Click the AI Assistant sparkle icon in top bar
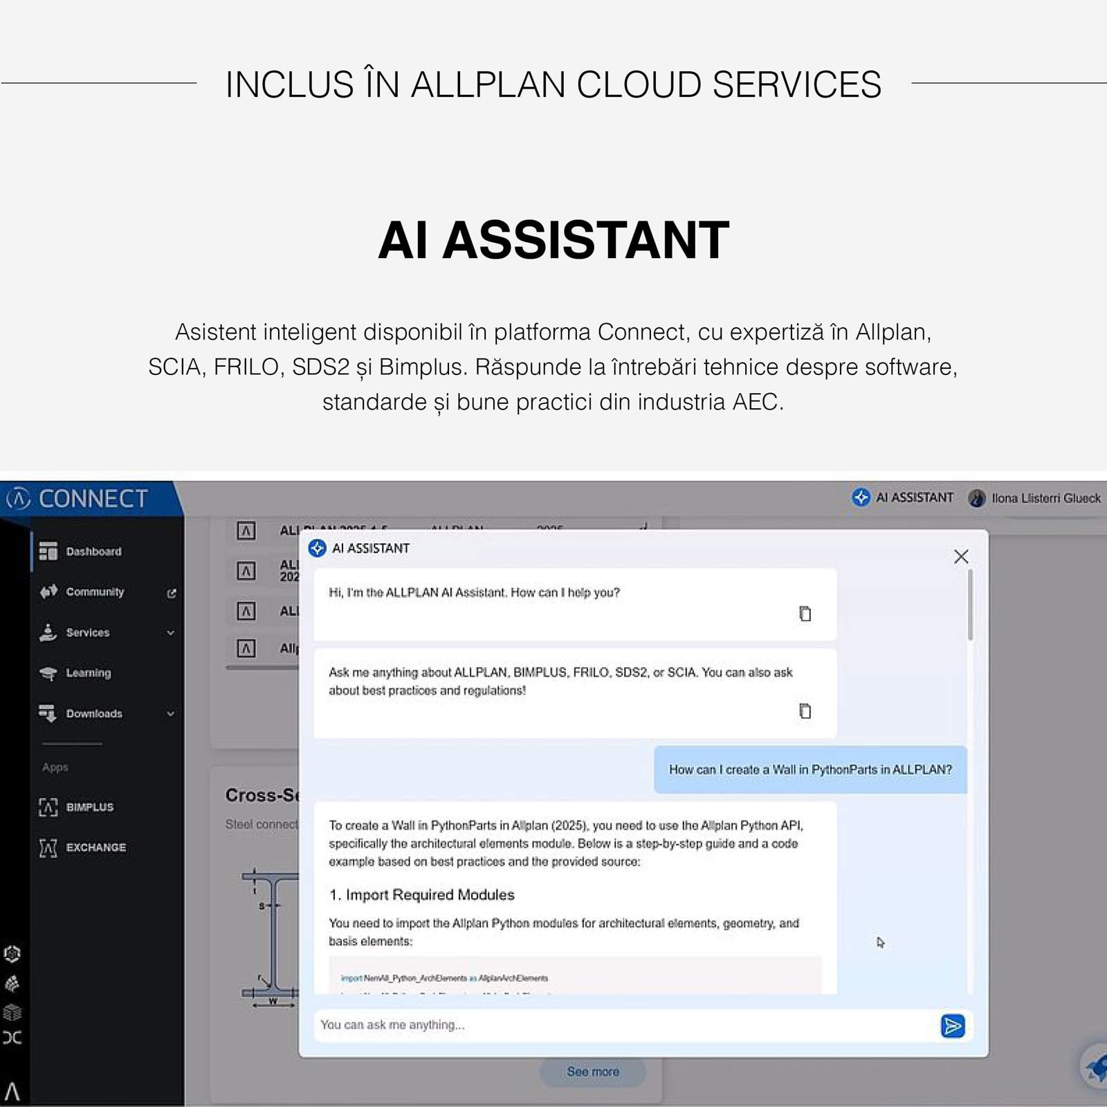Screen dimensions: 1107x1107 [861, 497]
